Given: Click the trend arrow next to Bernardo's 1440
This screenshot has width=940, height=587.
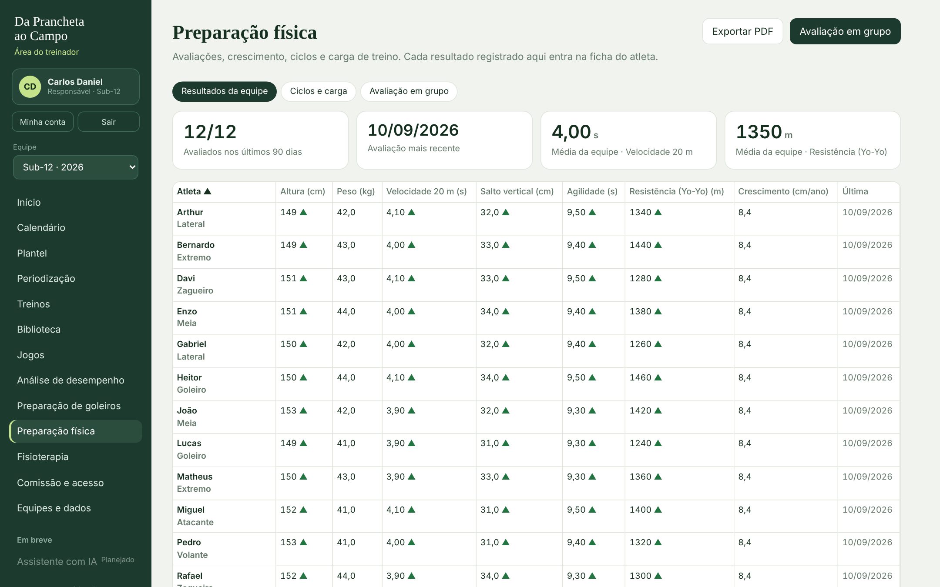Looking at the screenshot, I should click(x=658, y=245).
